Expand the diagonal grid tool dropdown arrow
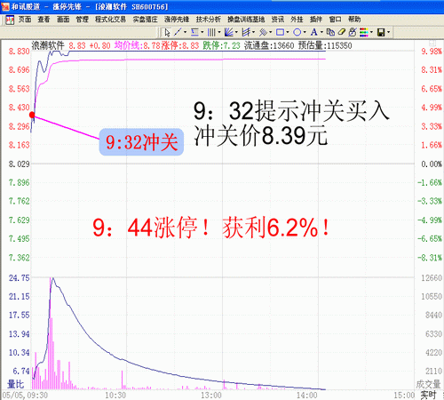Viewport: 444px width, 400px height. pyautogui.click(x=271, y=32)
